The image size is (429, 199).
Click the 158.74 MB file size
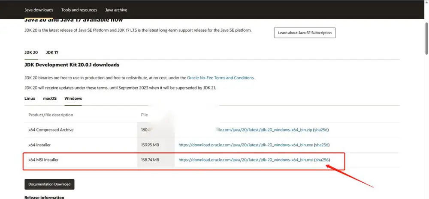(x=150, y=160)
